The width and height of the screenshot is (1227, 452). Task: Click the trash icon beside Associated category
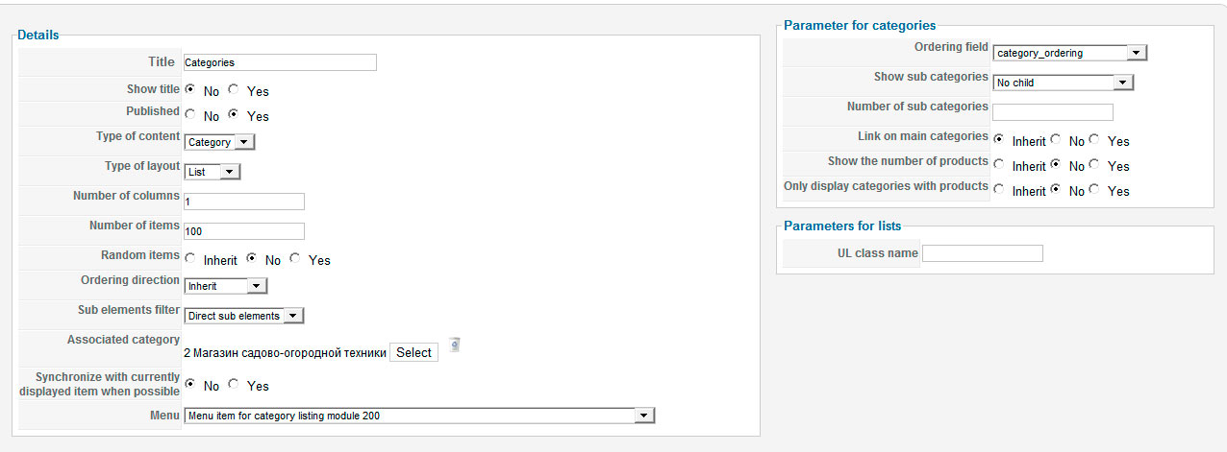coord(455,345)
